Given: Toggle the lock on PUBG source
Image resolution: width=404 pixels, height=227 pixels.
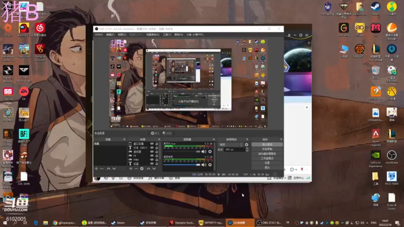Looking at the screenshot, I should coord(157,159).
